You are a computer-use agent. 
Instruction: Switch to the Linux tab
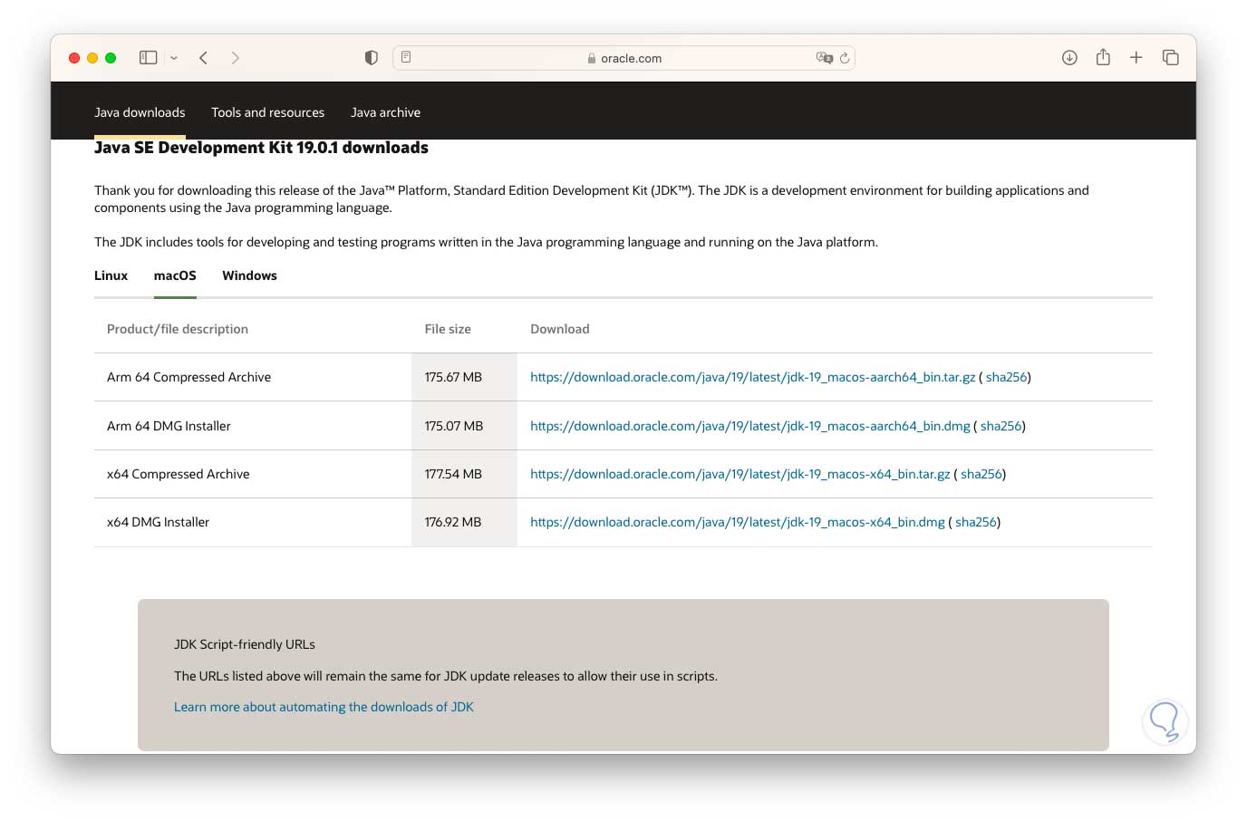[x=111, y=275]
